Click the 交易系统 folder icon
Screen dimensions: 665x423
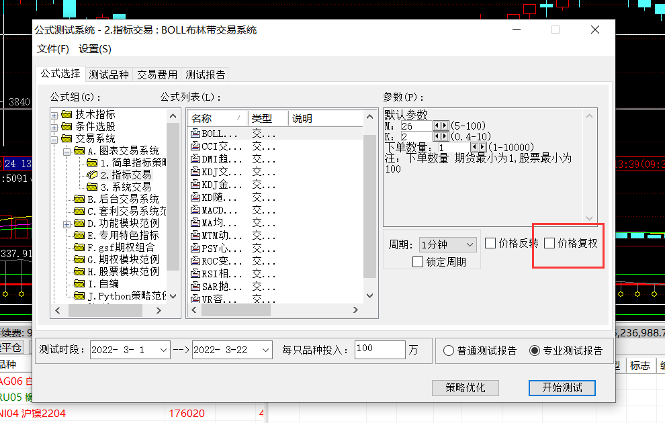coord(66,138)
